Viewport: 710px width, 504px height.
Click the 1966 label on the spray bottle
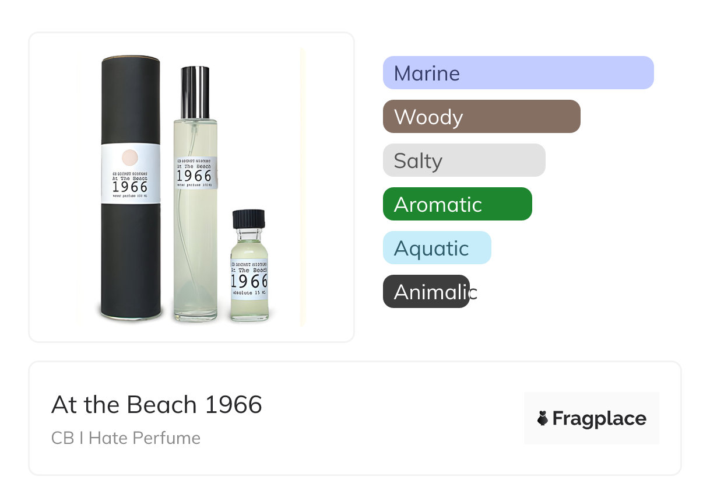(195, 176)
